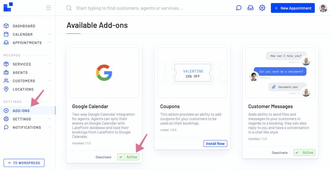The image size is (331, 170).
Task: Click the Locations pin icon in sidebar
Action: 6,89
